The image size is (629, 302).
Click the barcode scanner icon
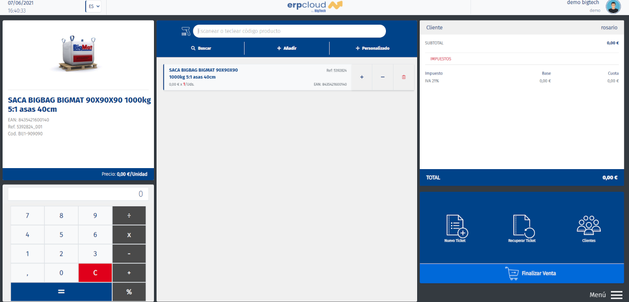pos(186,31)
